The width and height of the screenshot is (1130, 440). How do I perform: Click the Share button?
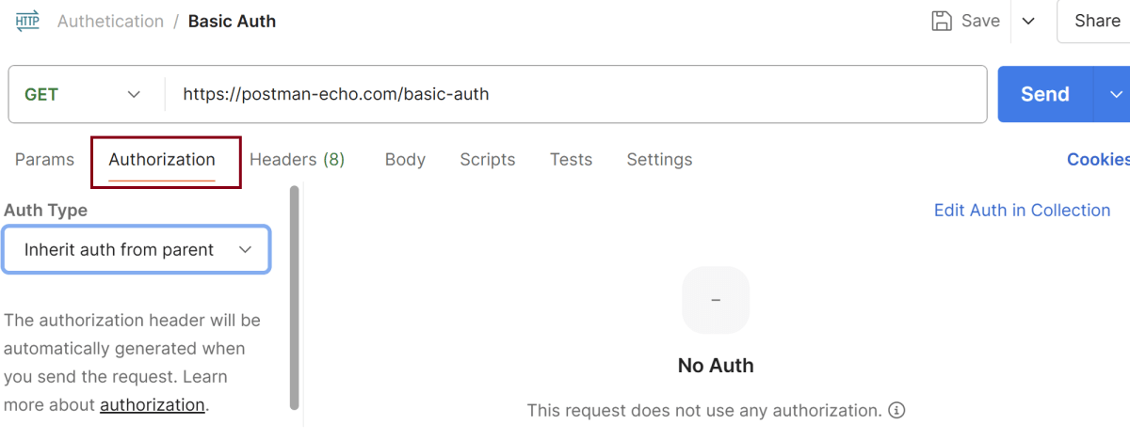[x=1097, y=21]
